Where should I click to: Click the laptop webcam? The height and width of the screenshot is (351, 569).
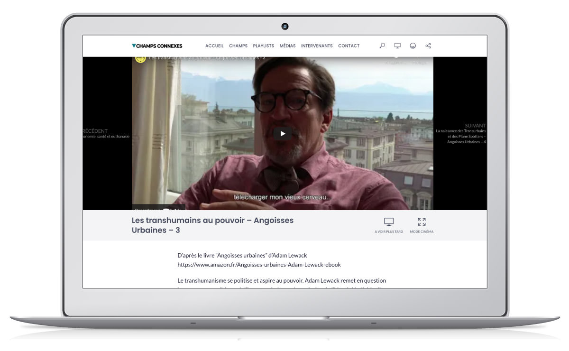284,28
